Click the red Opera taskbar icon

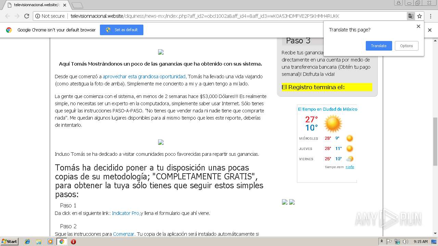(73, 242)
